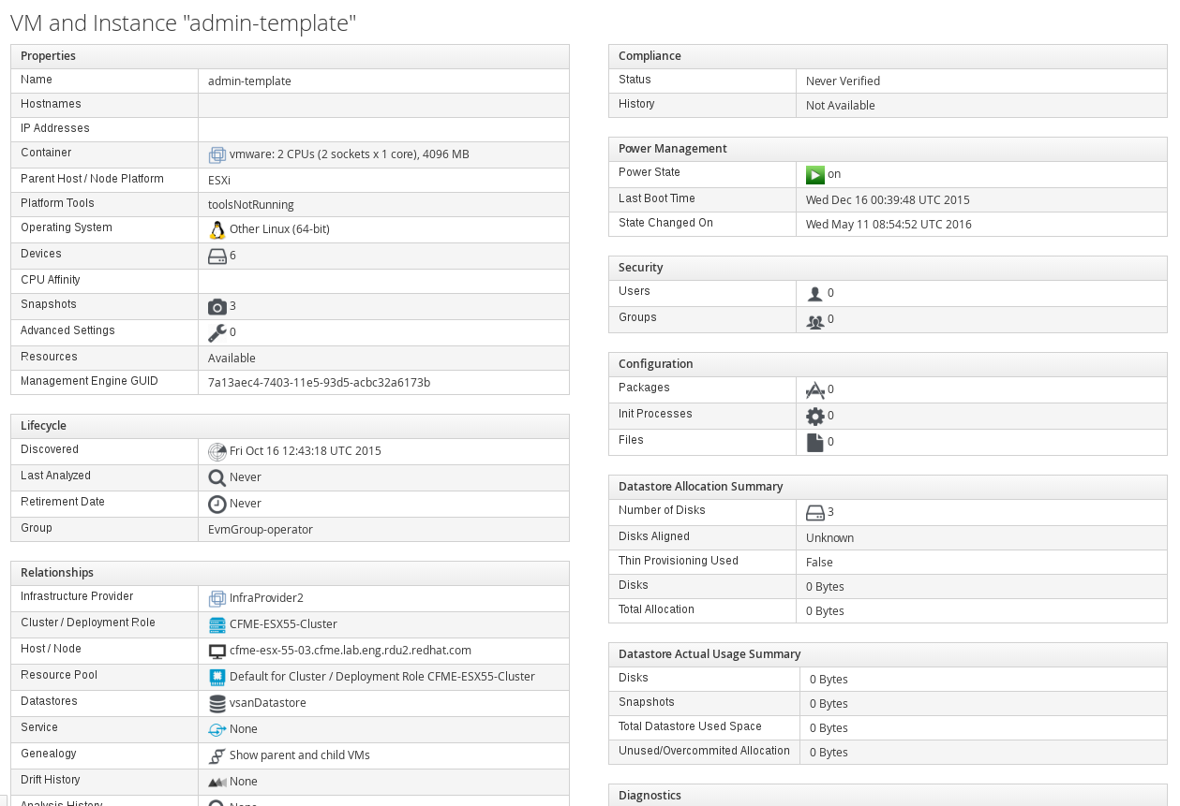Click the Retirement Date clock icon
The width and height of the screenshot is (1180, 806).
(x=217, y=504)
